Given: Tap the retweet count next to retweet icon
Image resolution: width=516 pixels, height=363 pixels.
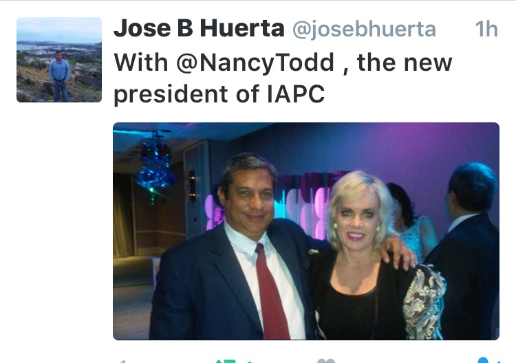Looking at the screenshot, I should [x=248, y=362].
